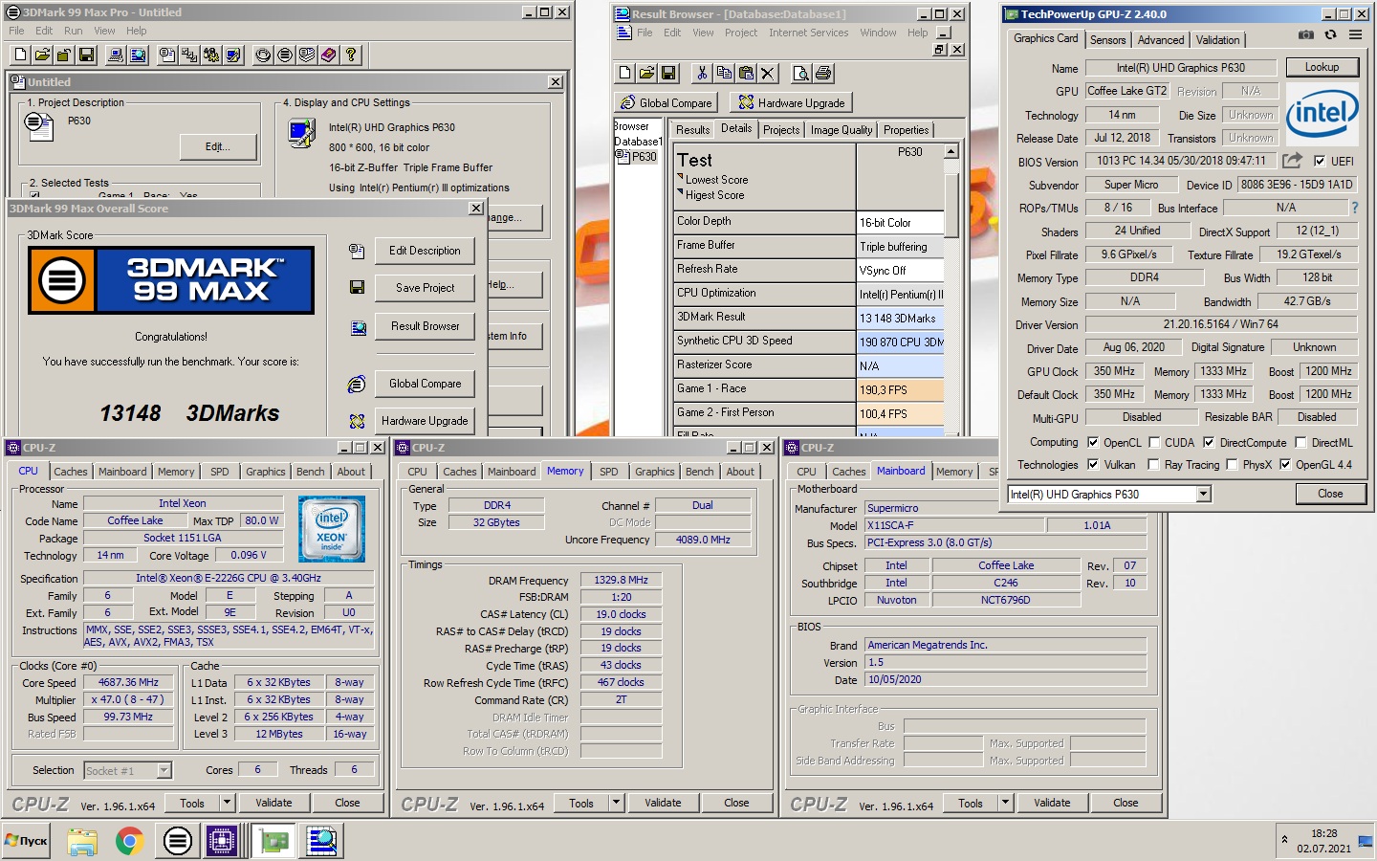Click the Bus Interface question mark icon
The width and height of the screenshot is (1377, 861).
1354,208
